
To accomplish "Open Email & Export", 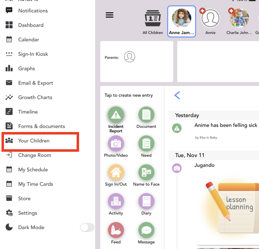I will [x=35, y=83].
